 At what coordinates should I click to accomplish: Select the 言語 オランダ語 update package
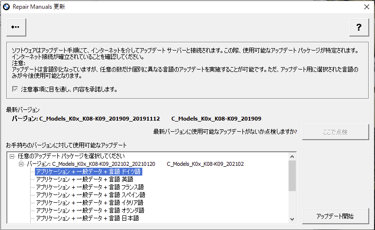pyautogui.click(x=90, y=211)
